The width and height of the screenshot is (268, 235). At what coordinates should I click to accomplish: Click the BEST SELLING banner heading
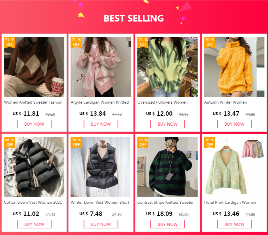pyautogui.click(x=134, y=18)
